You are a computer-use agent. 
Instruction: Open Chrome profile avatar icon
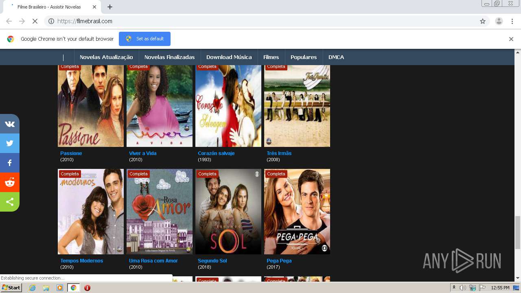pyautogui.click(x=499, y=21)
